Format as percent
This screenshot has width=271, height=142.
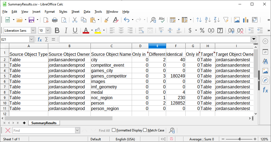point(202,31)
